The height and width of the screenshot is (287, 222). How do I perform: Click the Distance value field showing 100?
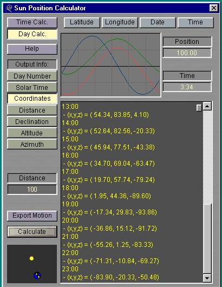pyautogui.click(x=32, y=190)
